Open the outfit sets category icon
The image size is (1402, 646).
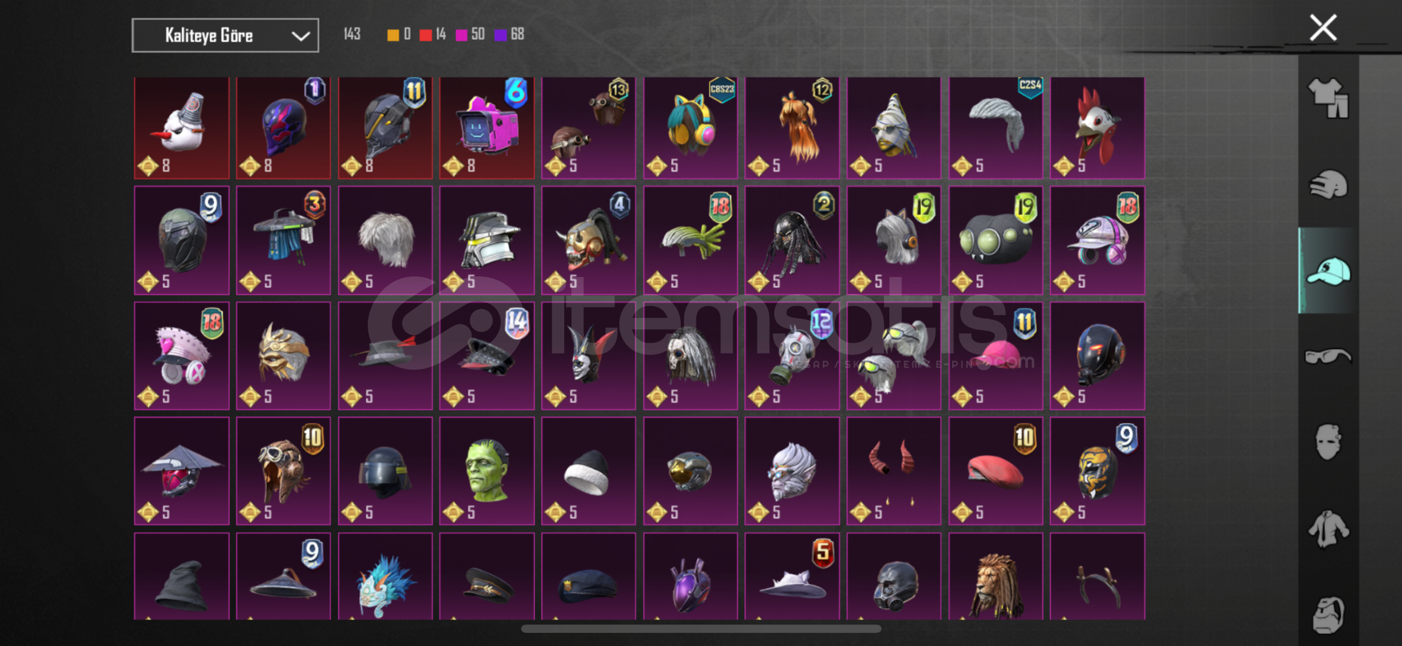(1328, 97)
